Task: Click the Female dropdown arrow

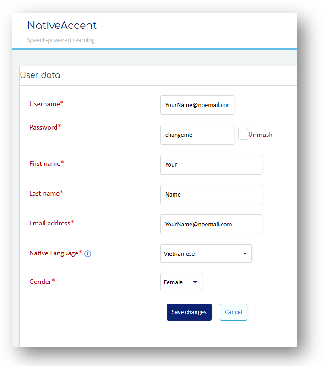Action: (x=195, y=282)
